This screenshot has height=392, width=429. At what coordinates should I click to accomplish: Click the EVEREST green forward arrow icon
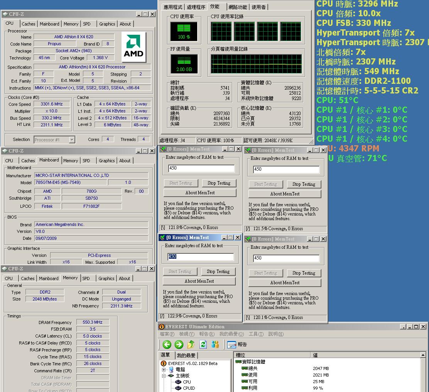tap(179, 344)
